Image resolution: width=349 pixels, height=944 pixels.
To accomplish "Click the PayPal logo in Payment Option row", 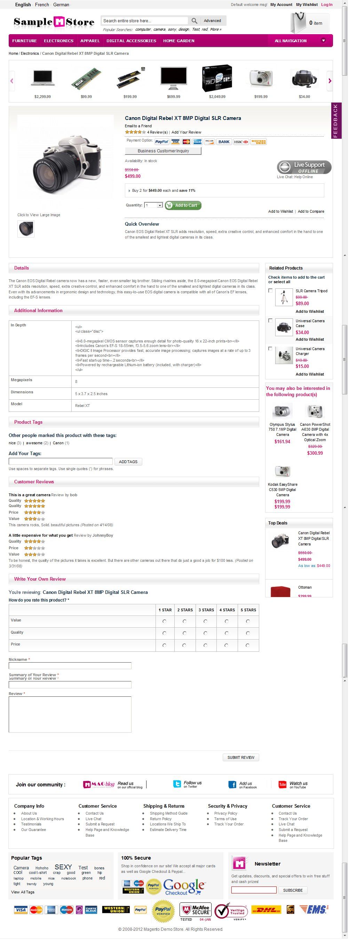I will coord(162,142).
